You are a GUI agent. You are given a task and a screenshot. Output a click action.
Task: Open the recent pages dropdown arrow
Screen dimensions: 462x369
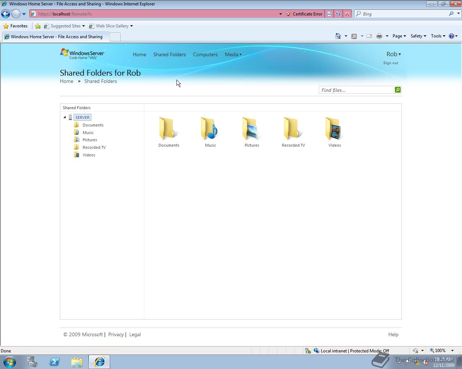click(x=24, y=14)
